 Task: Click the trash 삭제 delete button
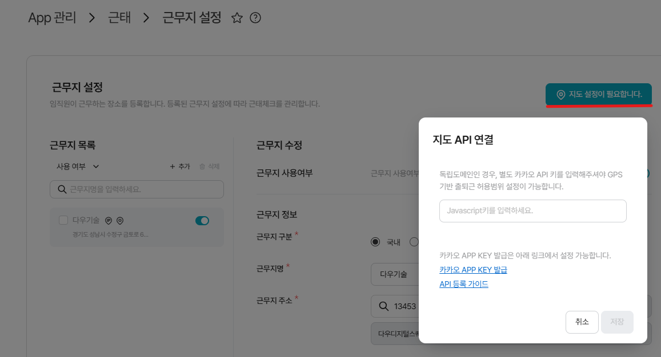(x=209, y=167)
